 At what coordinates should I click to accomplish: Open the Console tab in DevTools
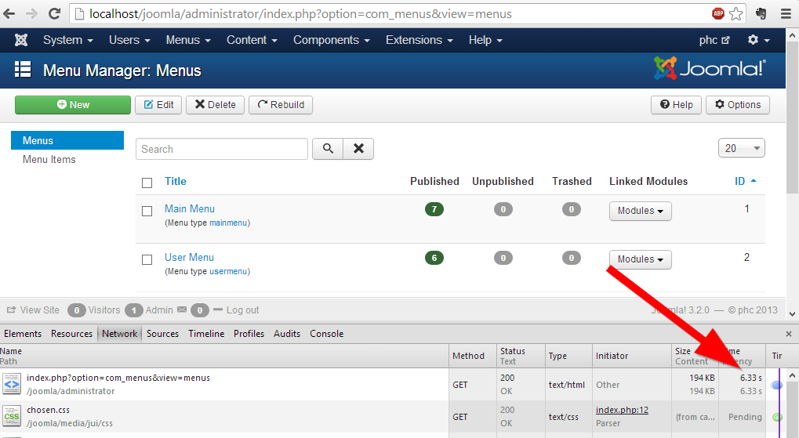(x=327, y=334)
